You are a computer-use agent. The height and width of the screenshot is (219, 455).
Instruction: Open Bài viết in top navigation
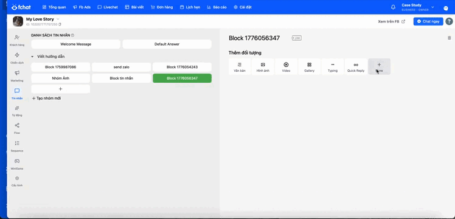[x=134, y=7]
